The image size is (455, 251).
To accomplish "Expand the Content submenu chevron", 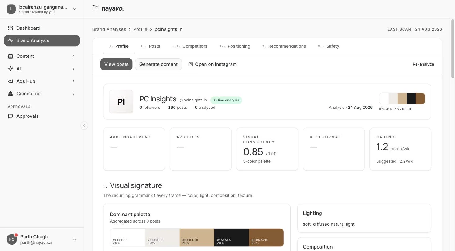I will coord(73,56).
